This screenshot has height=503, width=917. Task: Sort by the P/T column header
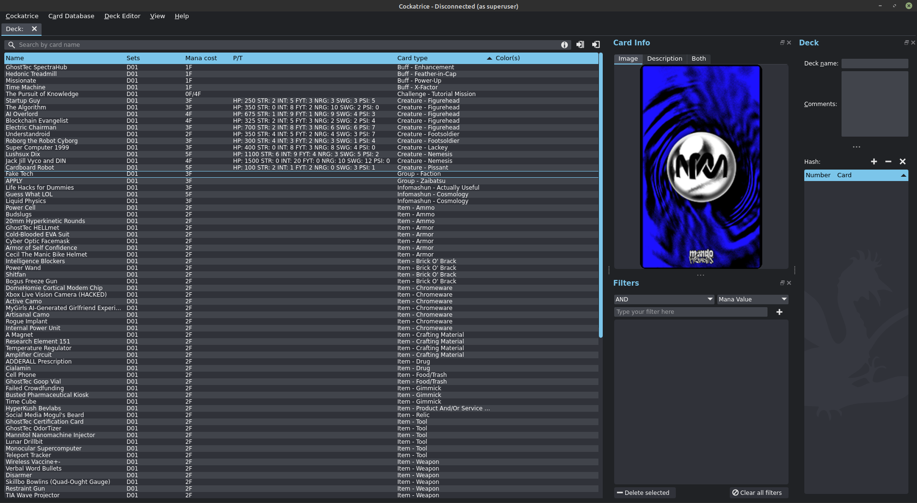[313, 58]
